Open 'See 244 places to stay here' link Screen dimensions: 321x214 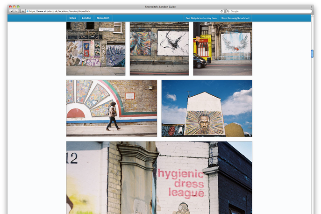click(x=201, y=18)
